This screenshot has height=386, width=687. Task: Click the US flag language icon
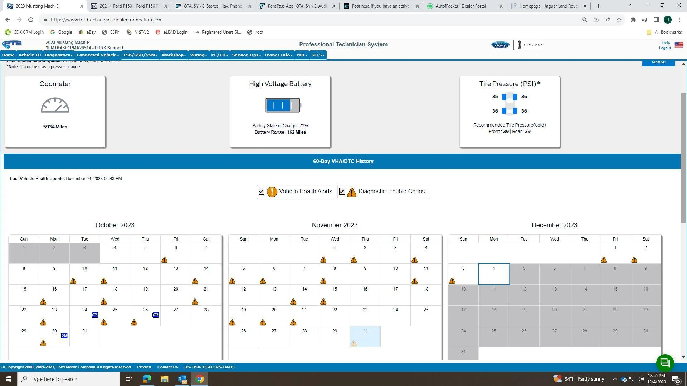click(x=679, y=45)
